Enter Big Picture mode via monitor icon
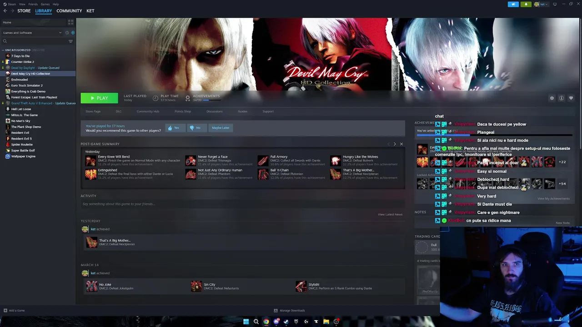The width and height of the screenshot is (582, 327). click(555, 4)
